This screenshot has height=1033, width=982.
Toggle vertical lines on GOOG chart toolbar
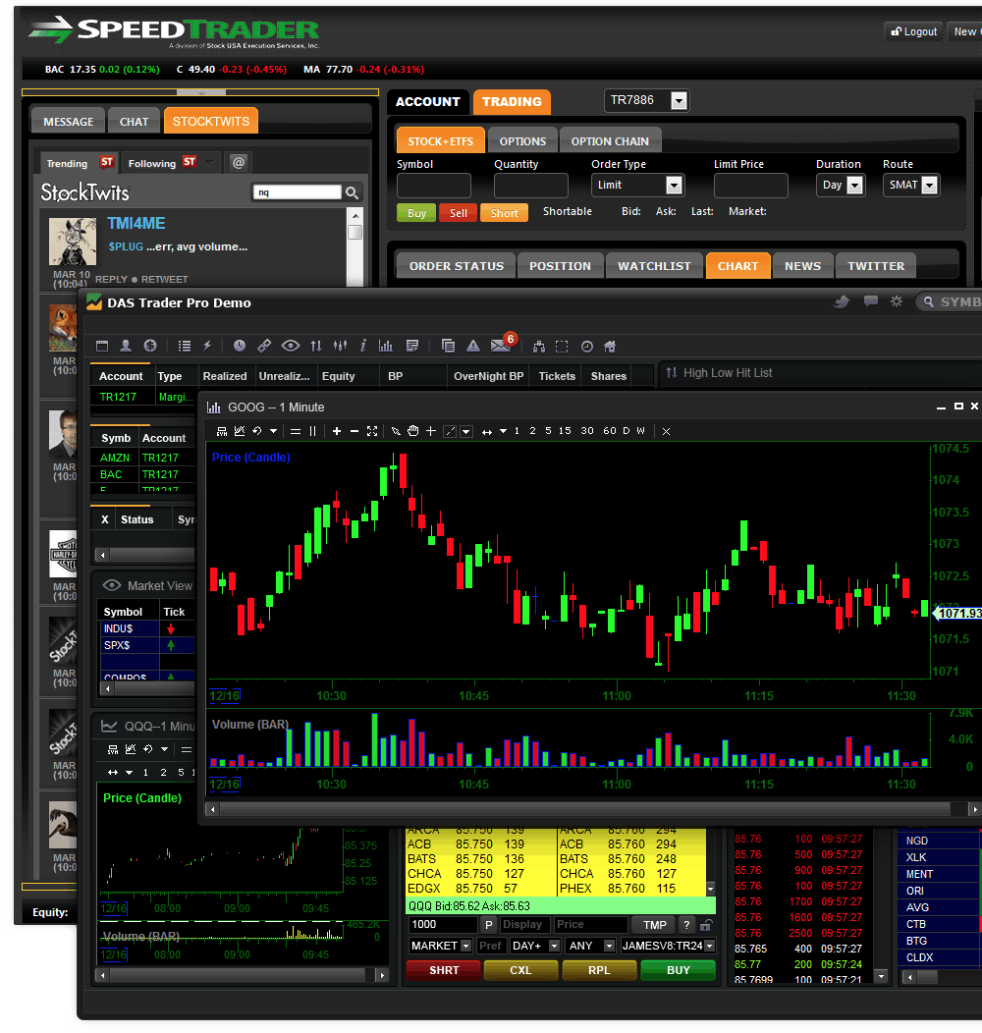tap(312, 431)
